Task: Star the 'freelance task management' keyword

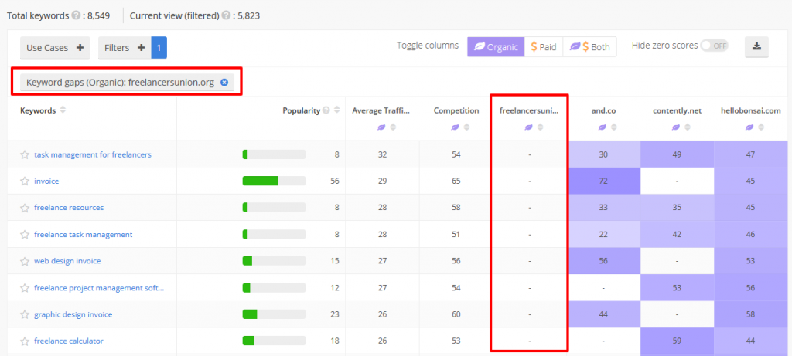Action: [24, 235]
